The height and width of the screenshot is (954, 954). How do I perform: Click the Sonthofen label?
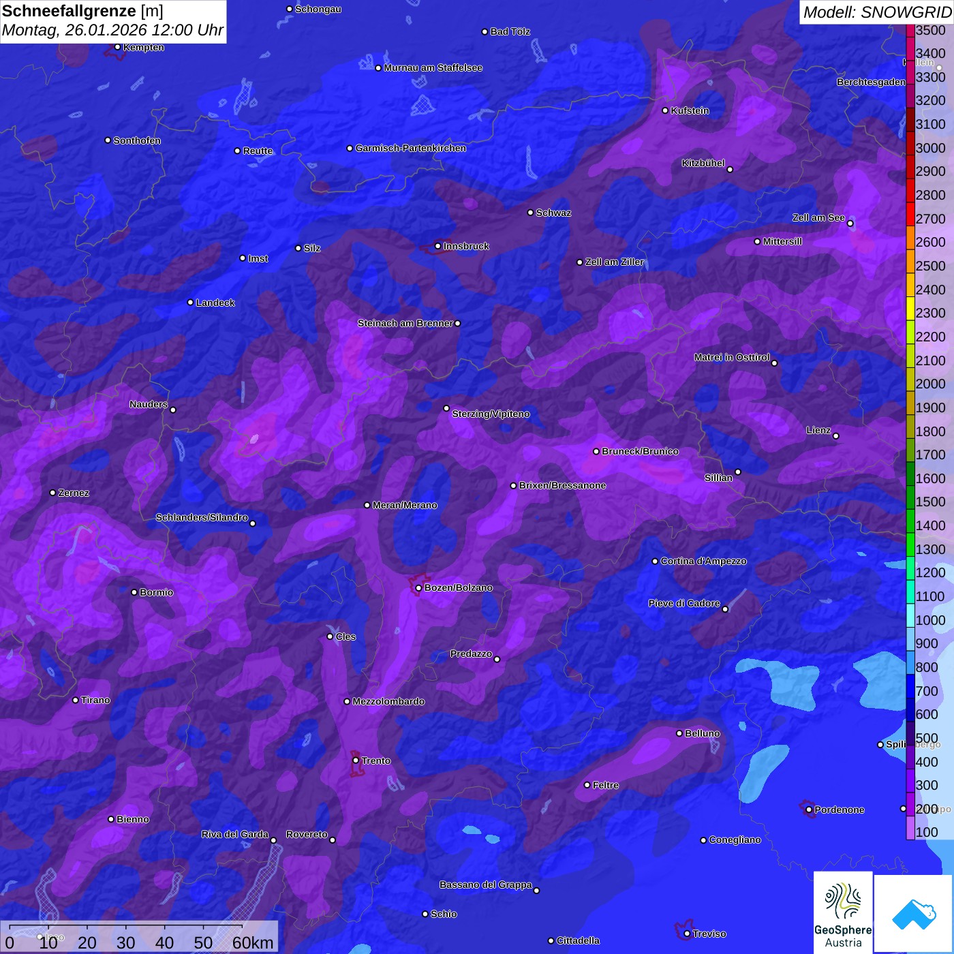(x=137, y=140)
